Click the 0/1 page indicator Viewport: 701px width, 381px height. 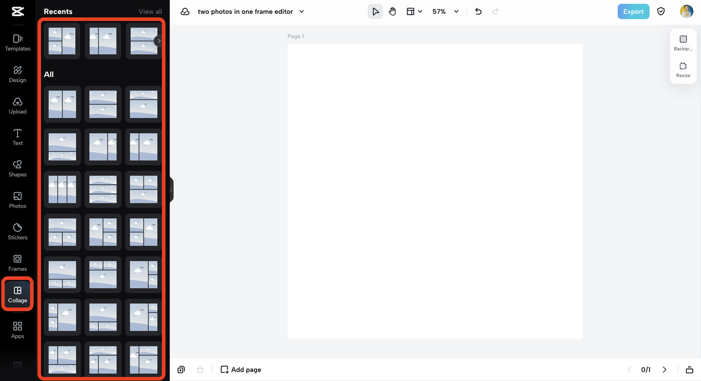(646, 369)
